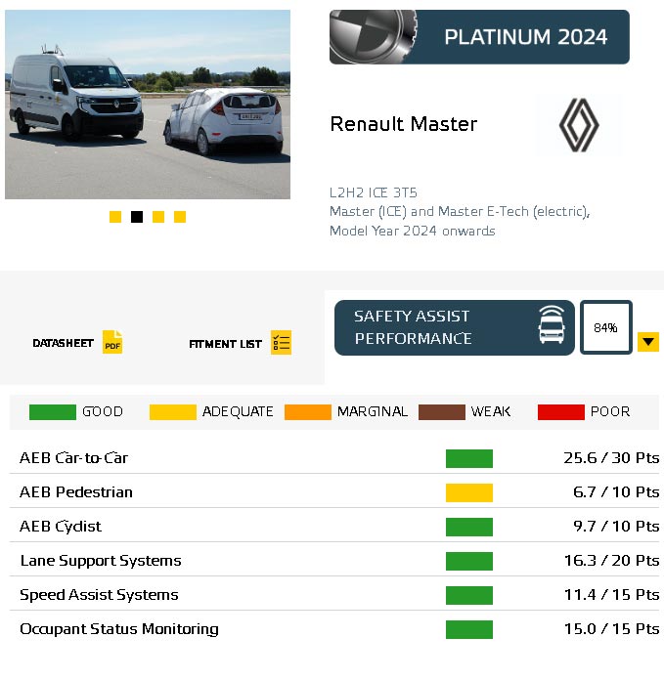664x680 pixels.
Task: Click the 6.7 / 10 Pts score
Action: (616, 492)
